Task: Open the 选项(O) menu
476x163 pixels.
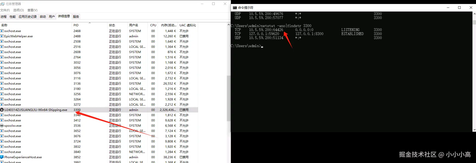Action: (18, 10)
